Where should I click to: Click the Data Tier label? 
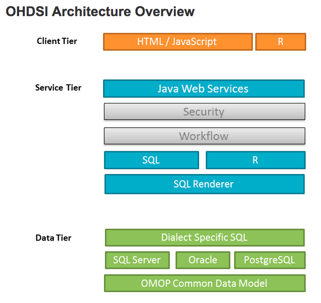point(53,238)
